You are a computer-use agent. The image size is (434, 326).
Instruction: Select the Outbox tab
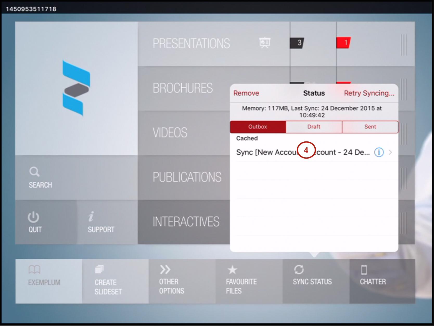point(257,127)
